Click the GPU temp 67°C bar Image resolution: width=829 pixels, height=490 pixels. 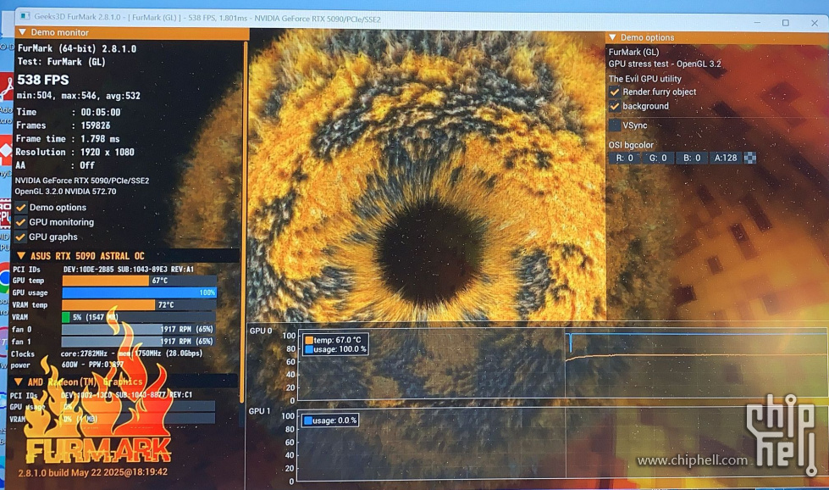(139, 281)
